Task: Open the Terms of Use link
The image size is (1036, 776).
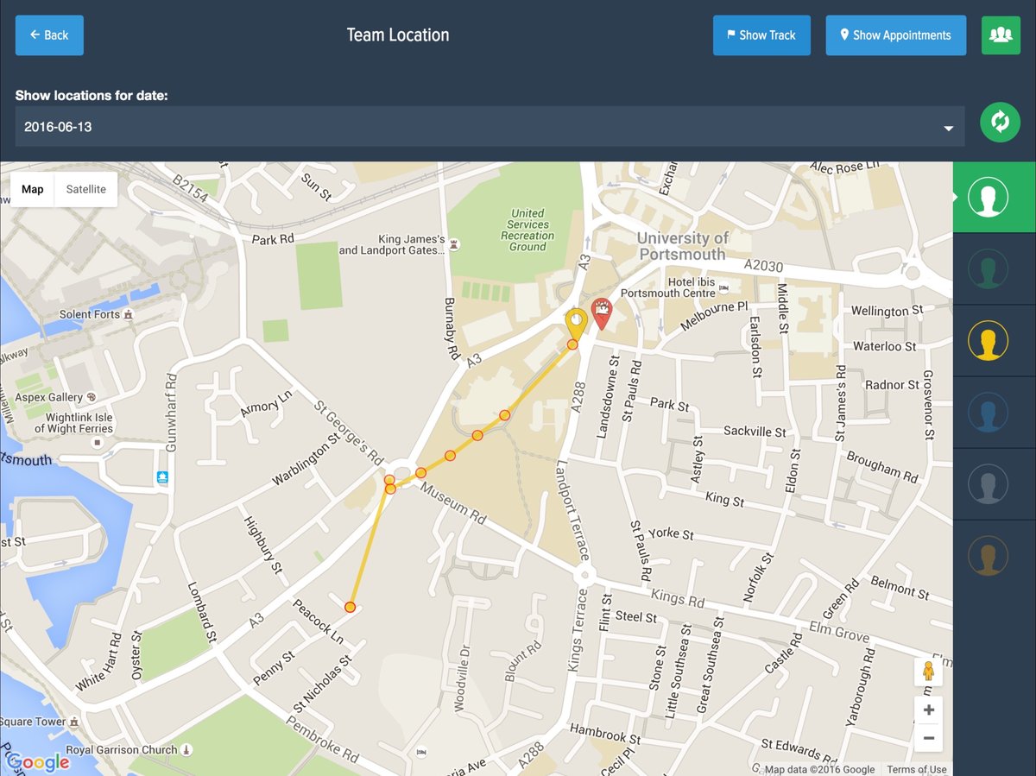Action: tap(915, 769)
